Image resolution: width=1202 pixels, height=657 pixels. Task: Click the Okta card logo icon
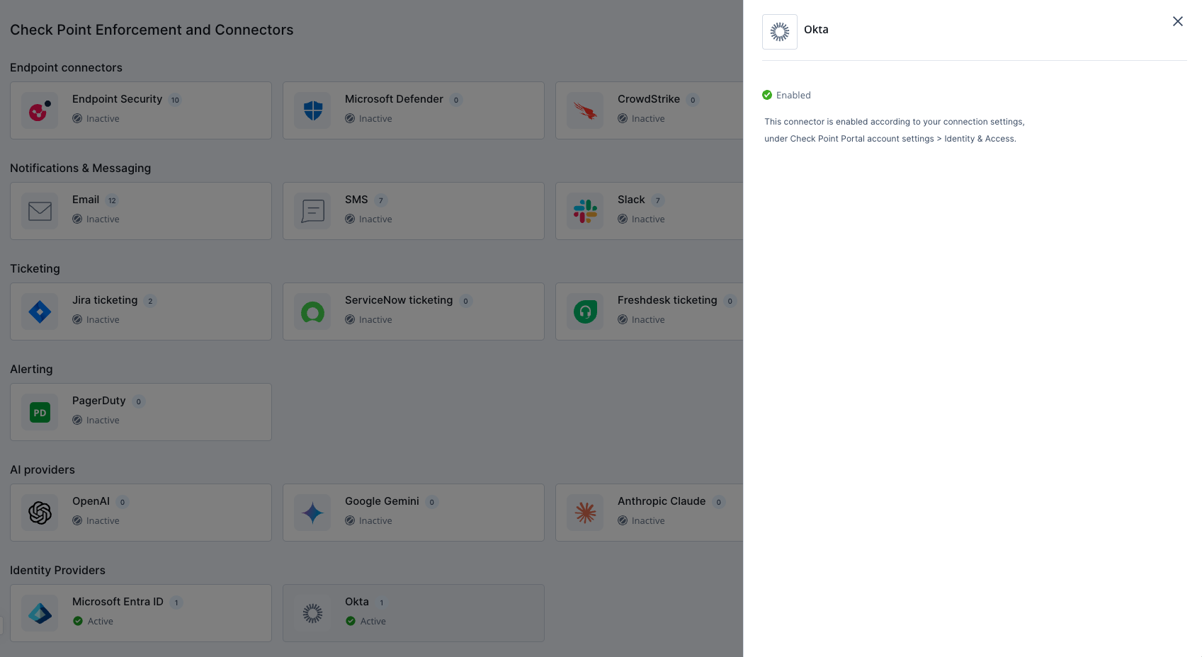[x=312, y=613]
